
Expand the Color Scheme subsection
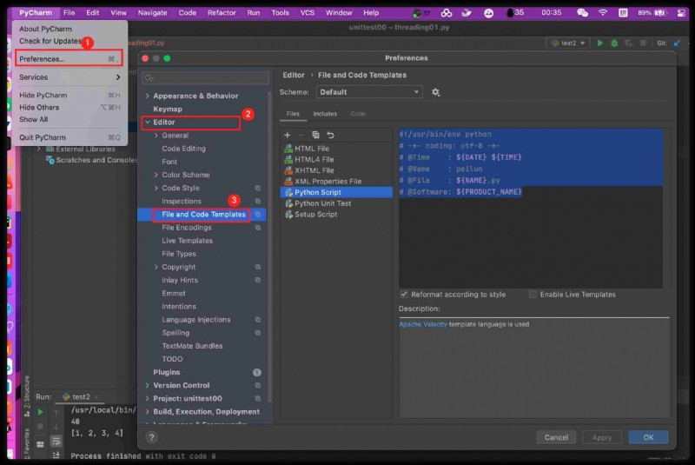[x=156, y=175]
